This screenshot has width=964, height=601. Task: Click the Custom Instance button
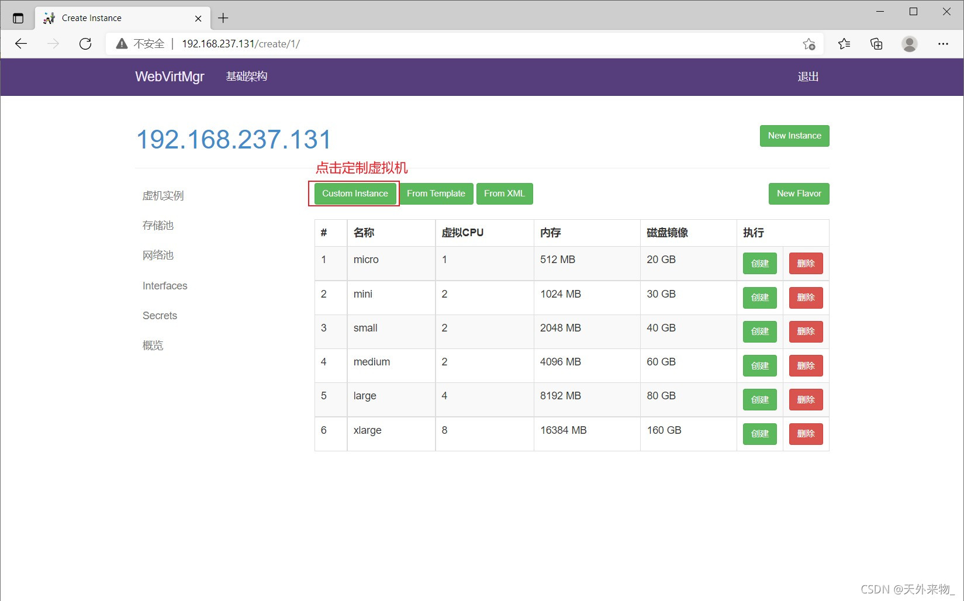355,194
